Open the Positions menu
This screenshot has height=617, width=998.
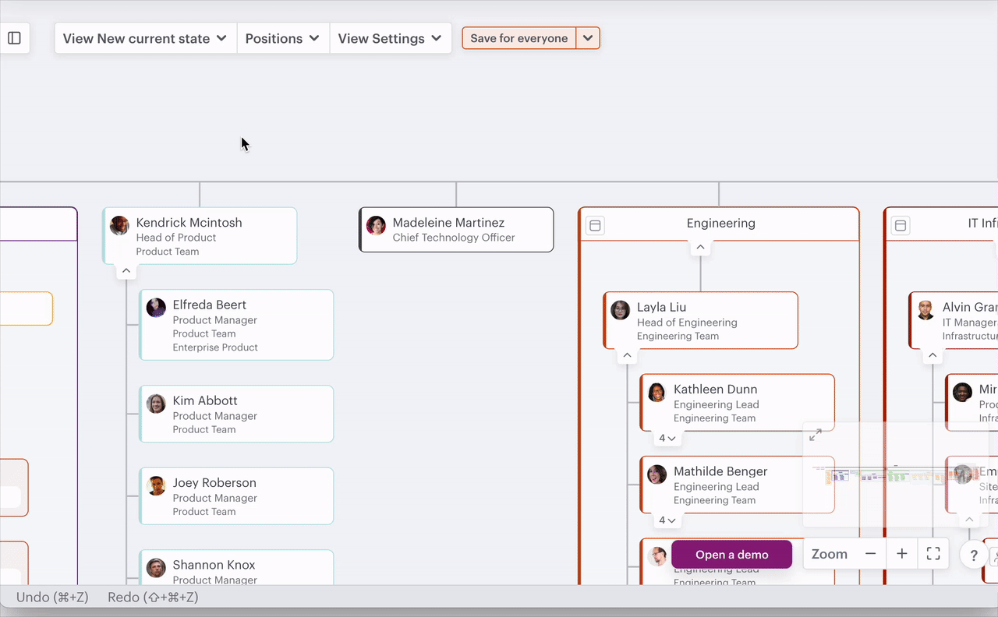coord(282,38)
